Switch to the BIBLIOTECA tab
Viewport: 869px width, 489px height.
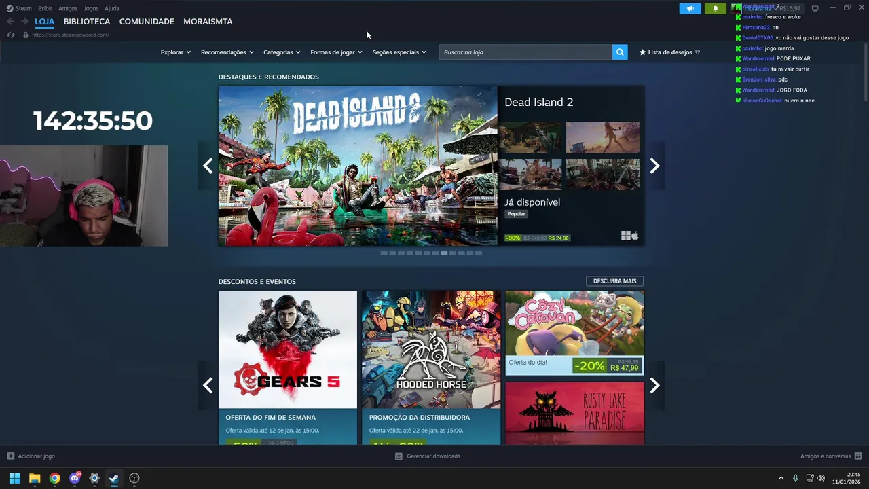point(87,22)
